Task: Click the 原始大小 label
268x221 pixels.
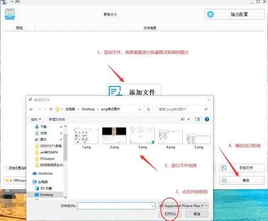Action: 110,14
